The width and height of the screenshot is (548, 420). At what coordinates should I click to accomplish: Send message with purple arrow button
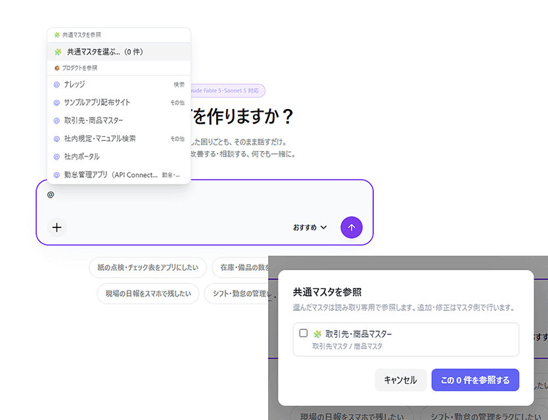tap(352, 227)
